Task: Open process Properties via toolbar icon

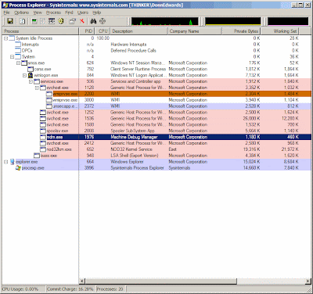Action: [x=73, y=21]
